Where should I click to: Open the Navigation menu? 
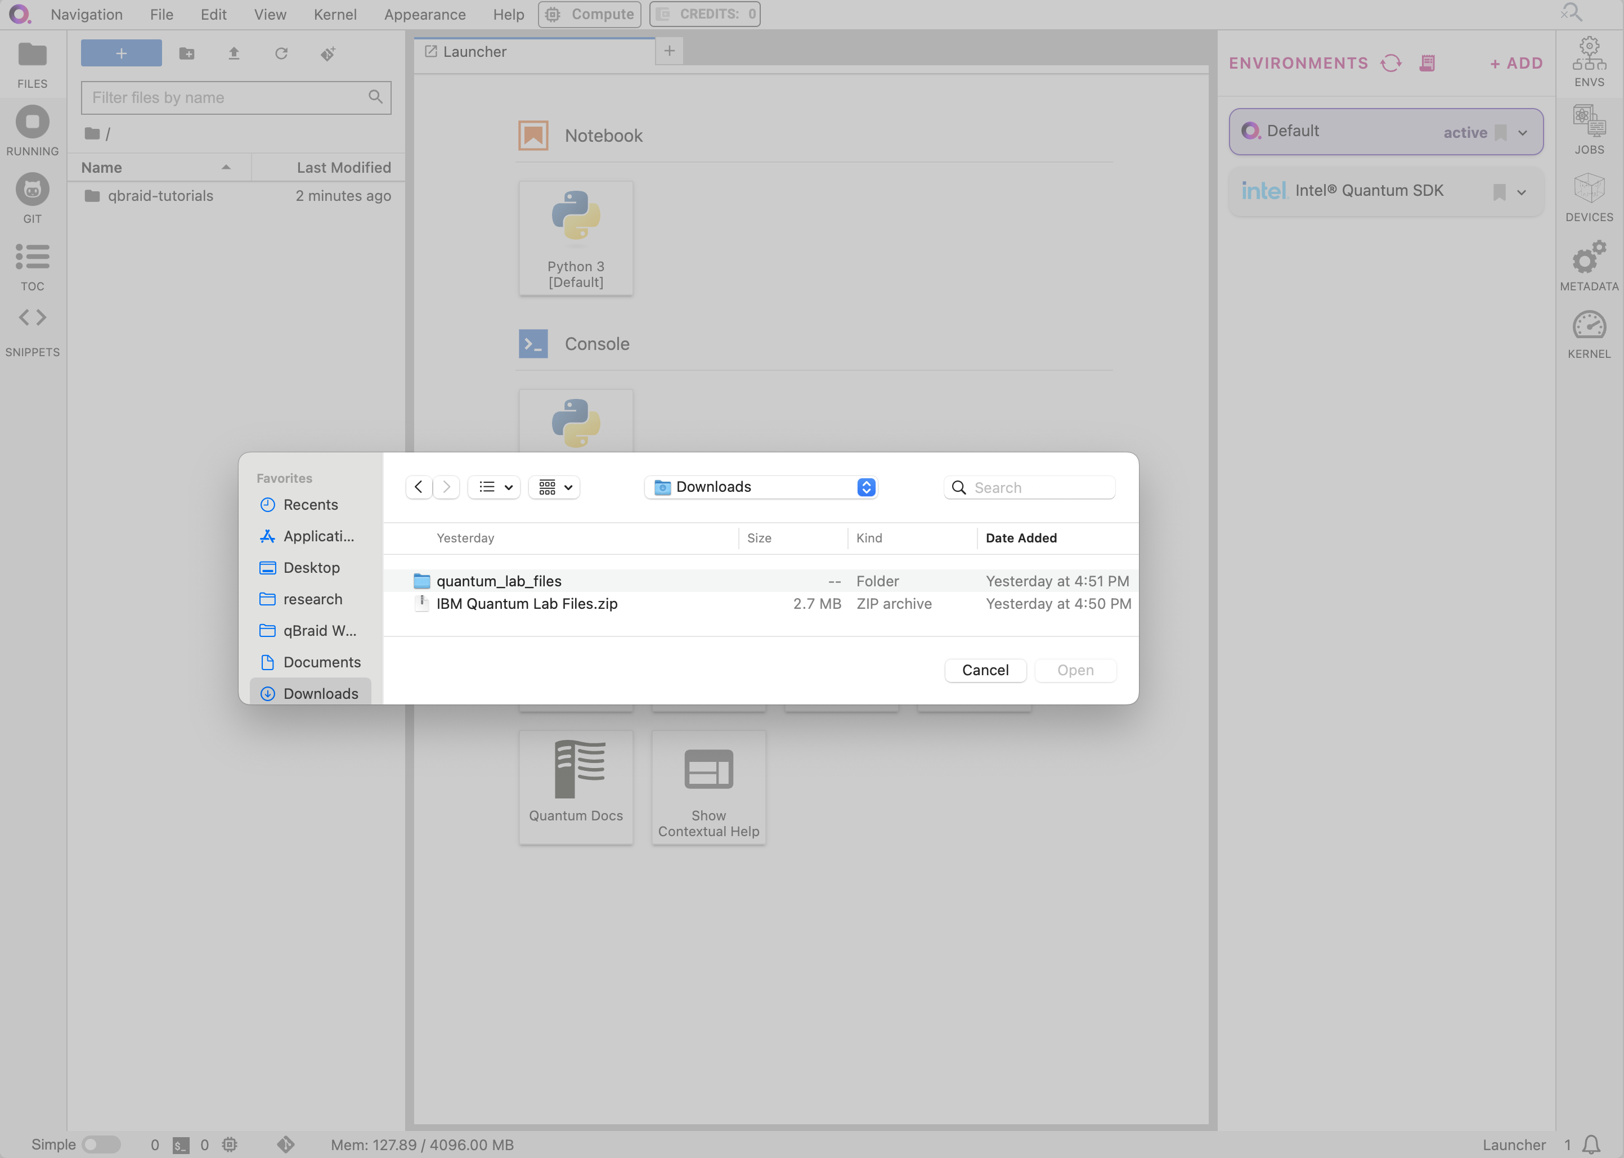[86, 14]
